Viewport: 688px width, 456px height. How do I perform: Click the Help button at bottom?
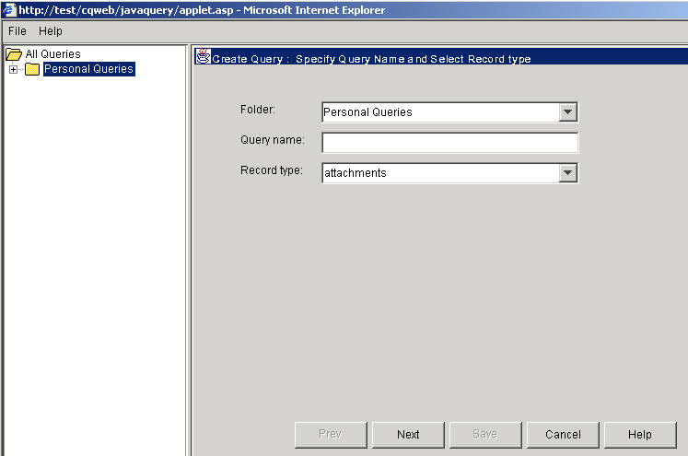(640, 435)
